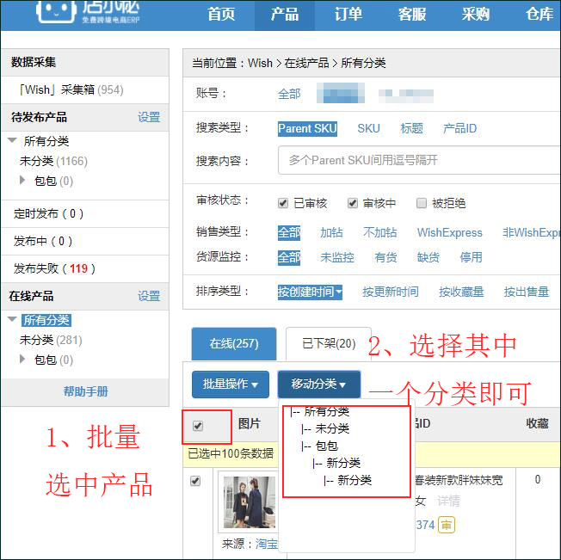Open the 首页 menu

[x=221, y=15]
